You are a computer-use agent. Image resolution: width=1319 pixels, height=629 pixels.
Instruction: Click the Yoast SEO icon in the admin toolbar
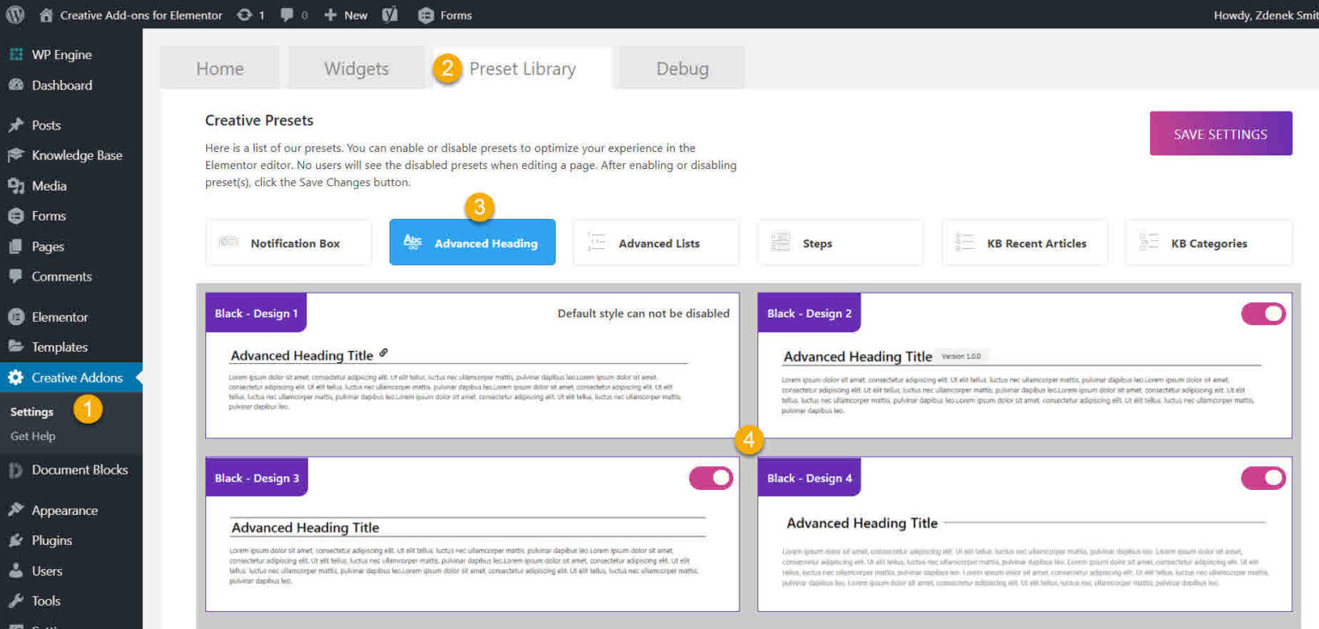[391, 15]
